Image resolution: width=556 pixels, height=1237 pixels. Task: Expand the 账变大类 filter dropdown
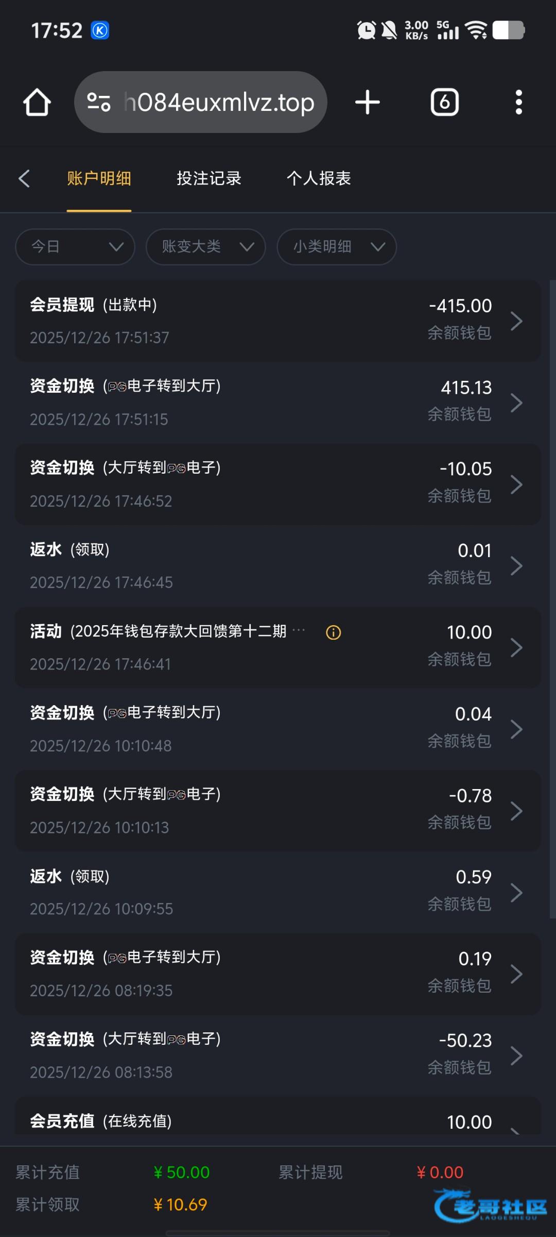(x=206, y=247)
